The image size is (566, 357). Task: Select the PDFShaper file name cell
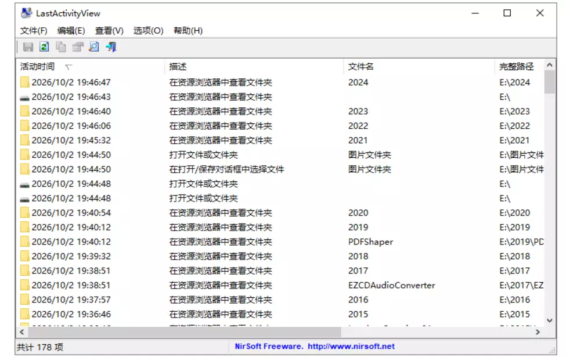[371, 242]
